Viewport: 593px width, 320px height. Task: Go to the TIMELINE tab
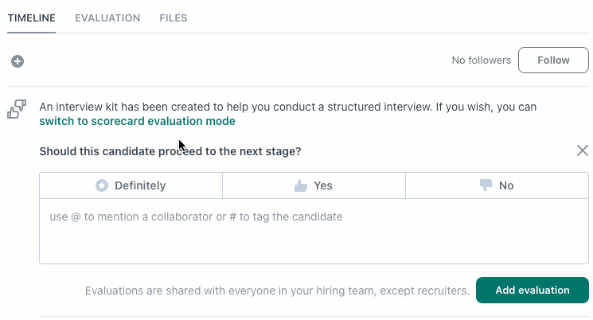click(31, 18)
